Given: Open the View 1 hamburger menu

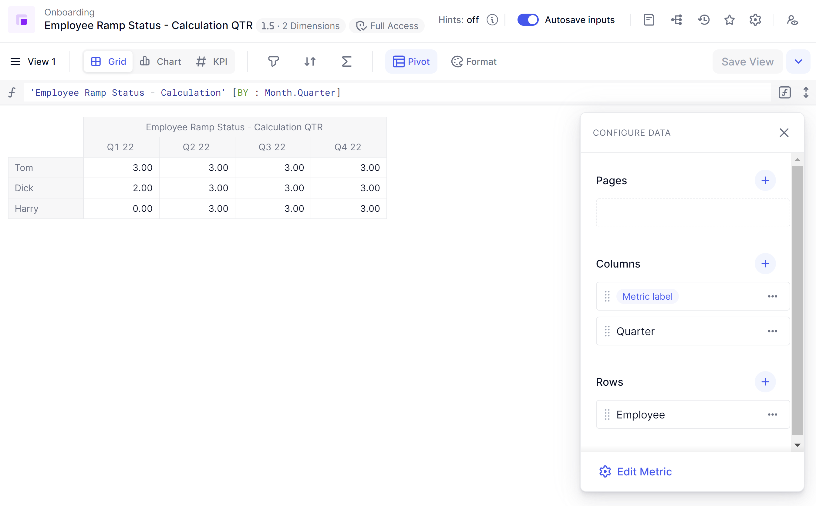Looking at the screenshot, I should 15,62.
